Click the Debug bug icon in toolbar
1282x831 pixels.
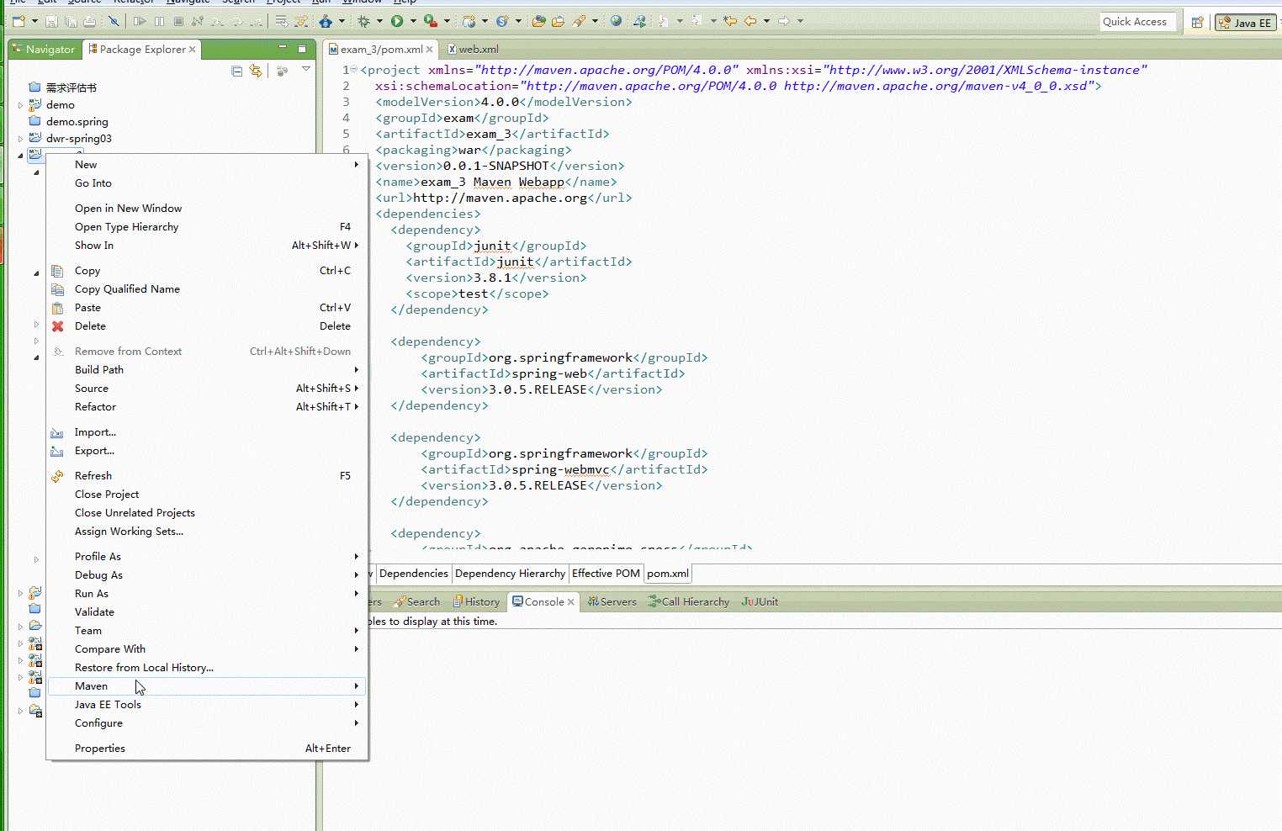click(x=363, y=21)
